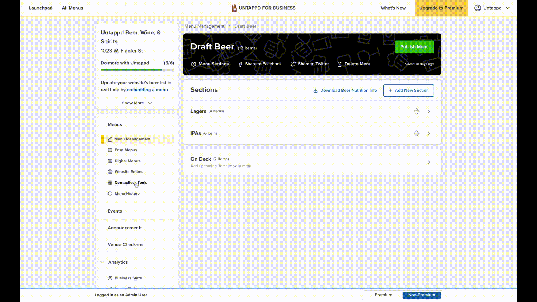Click the user account avatar icon
Screen dimensions: 537x302
tap(477, 8)
